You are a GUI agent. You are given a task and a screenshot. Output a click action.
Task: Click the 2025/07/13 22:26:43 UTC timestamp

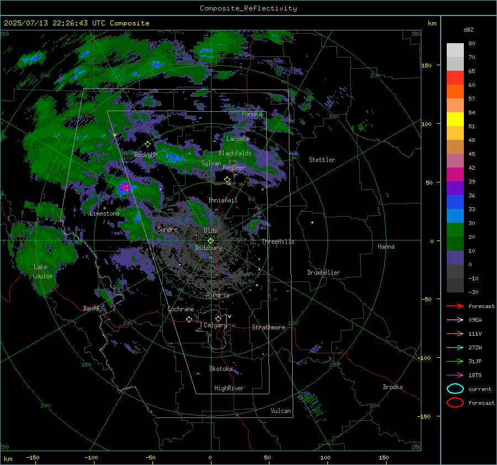pos(76,23)
